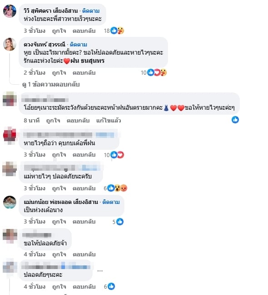Follow แม่นกน้อย พ่อหลอด เสียงอิสาน via ติดตาม
Screen dimensions: 268x295
(x=111, y=202)
